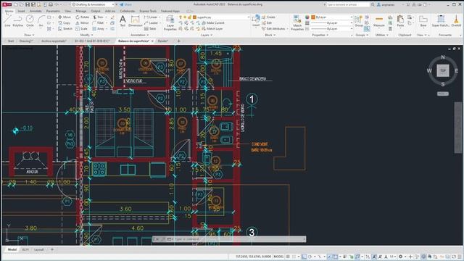Viewport: 464px width, 261px height.
Task: Activate the Fillet command
Action: tap(99, 22)
